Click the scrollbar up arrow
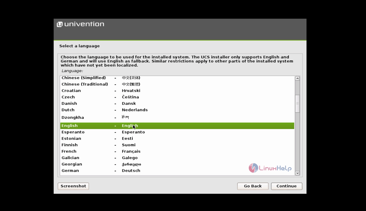The image size is (366, 211). (x=297, y=78)
